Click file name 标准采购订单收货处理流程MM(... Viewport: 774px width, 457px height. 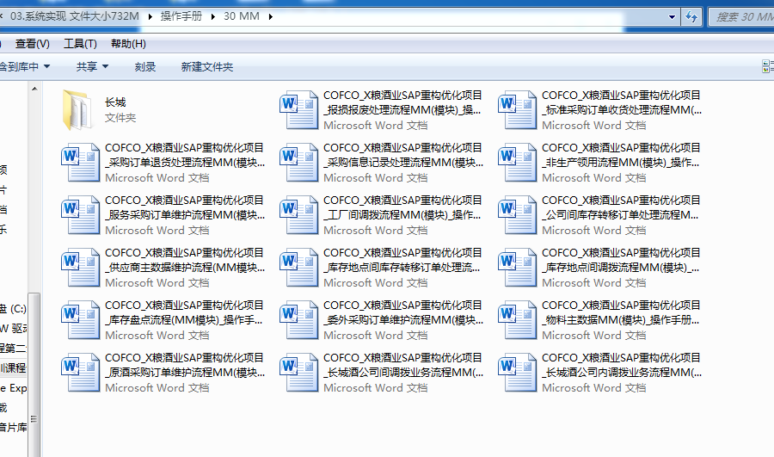click(x=622, y=109)
